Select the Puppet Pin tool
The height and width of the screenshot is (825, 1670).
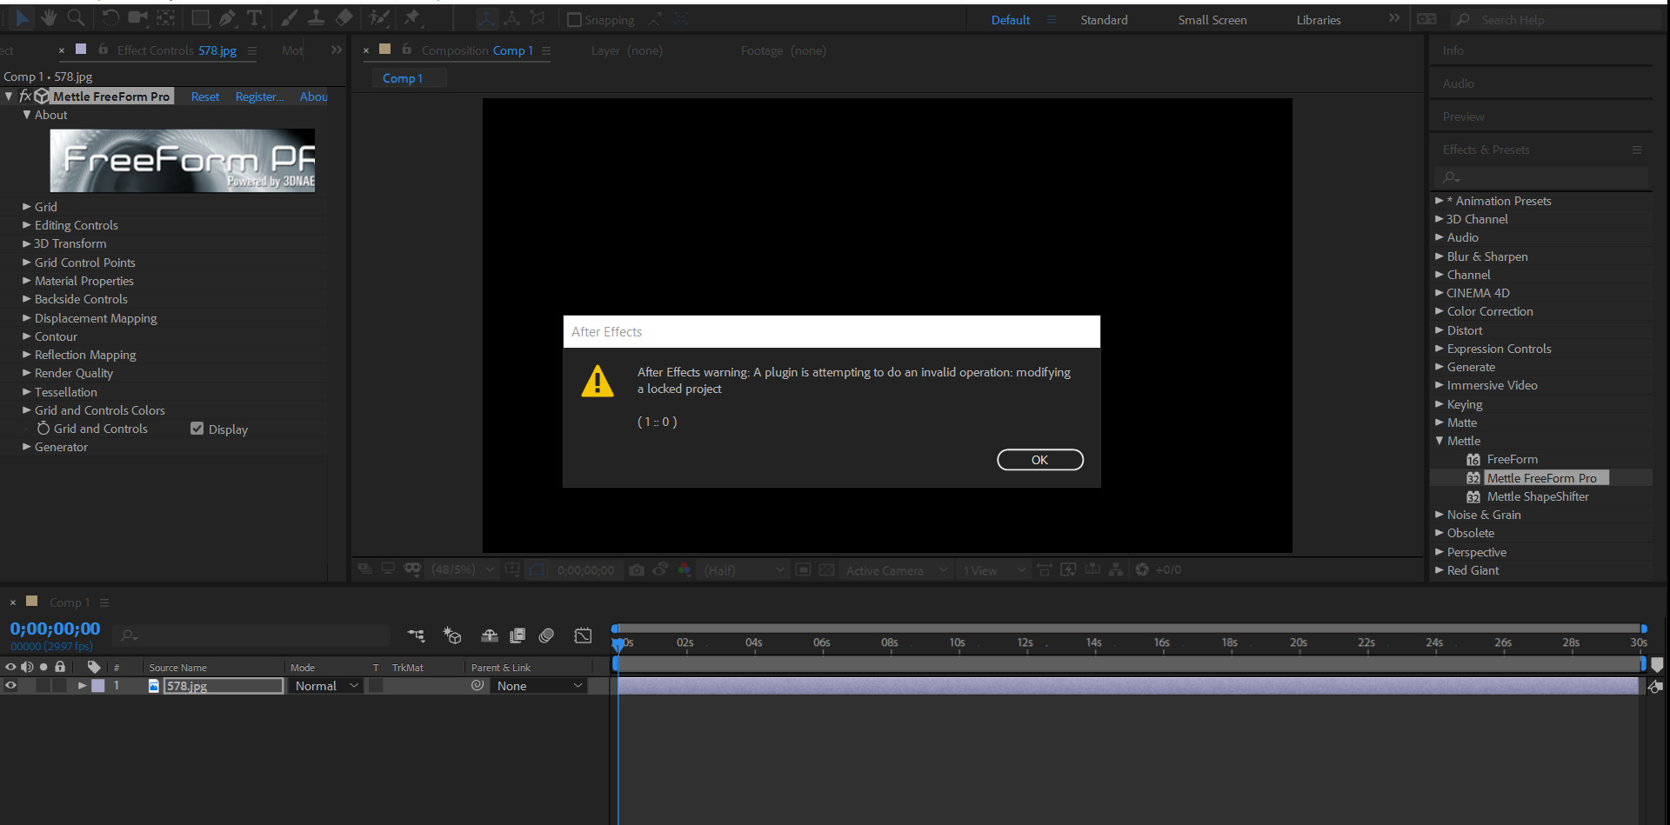click(x=412, y=17)
